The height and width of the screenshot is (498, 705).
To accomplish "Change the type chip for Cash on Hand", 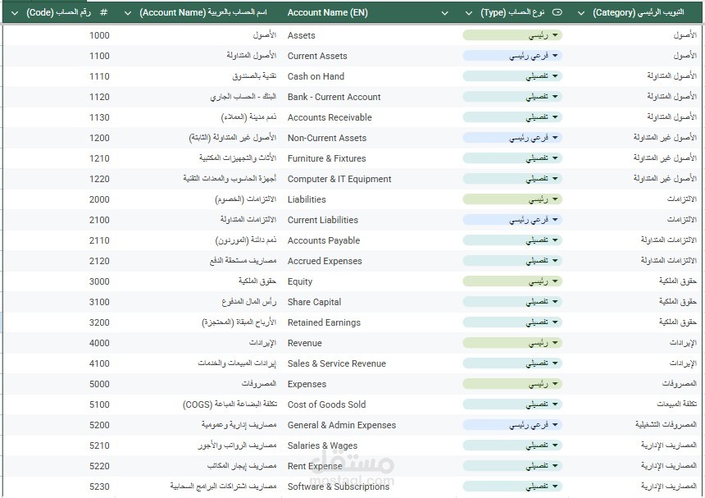I will point(512,76).
